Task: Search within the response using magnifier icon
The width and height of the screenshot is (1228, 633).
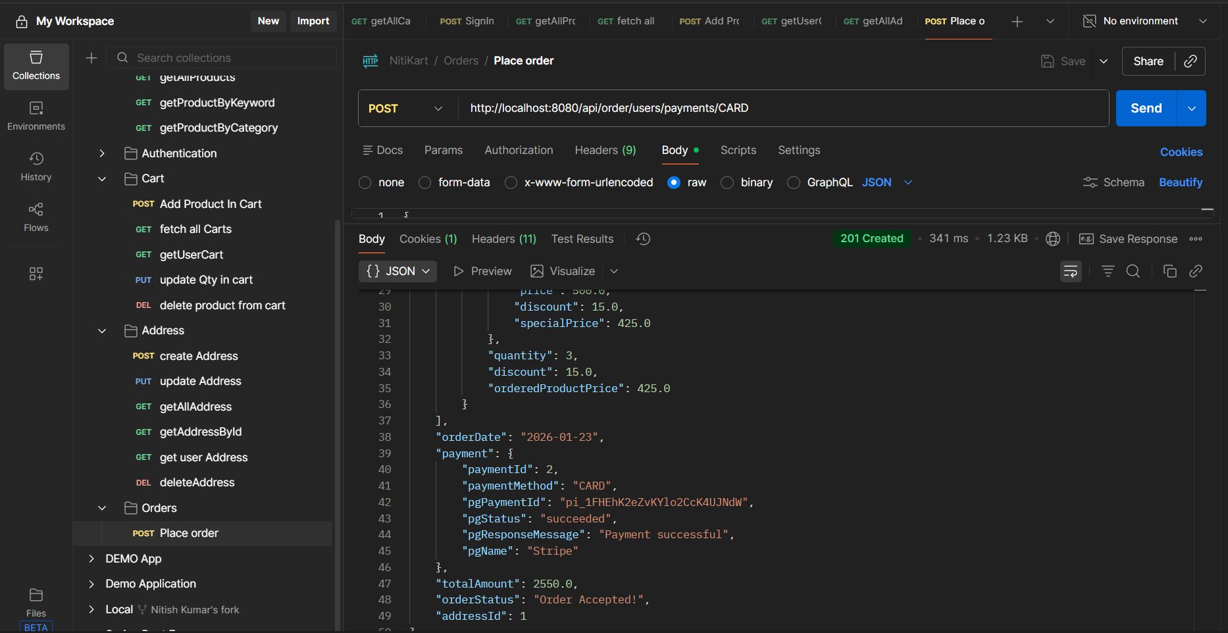Action: click(x=1133, y=271)
